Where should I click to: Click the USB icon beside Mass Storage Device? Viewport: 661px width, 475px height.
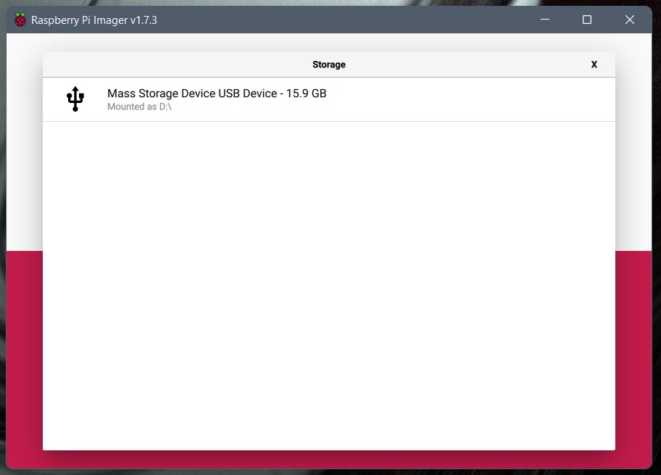click(x=75, y=99)
